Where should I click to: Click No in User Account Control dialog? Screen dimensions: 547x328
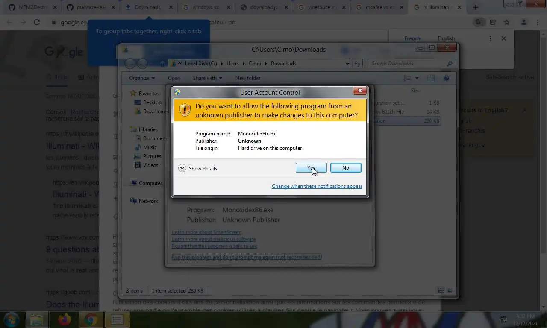[x=346, y=168]
